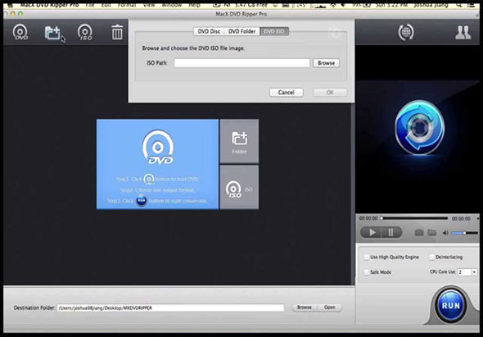Viewport: 483px width, 337px height.
Task: Click Cancel in the ISO dialog
Action: (x=287, y=93)
